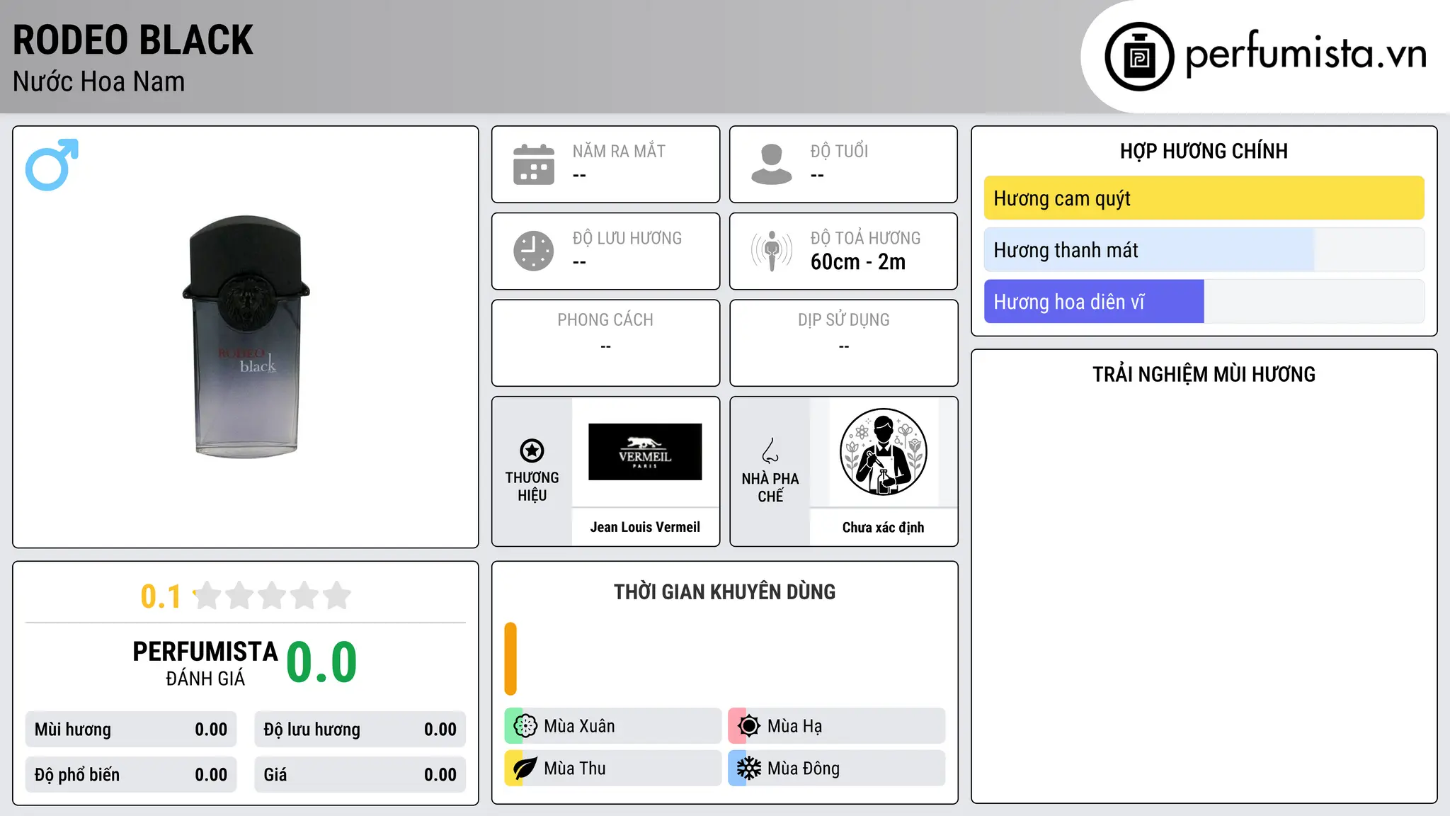This screenshot has height=816, width=1450.
Task: Click the Mùa Hạ sun icon
Action: click(749, 726)
